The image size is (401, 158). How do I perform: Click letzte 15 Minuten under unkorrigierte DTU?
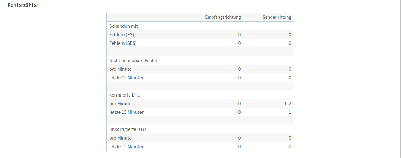[x=127, y=147]
